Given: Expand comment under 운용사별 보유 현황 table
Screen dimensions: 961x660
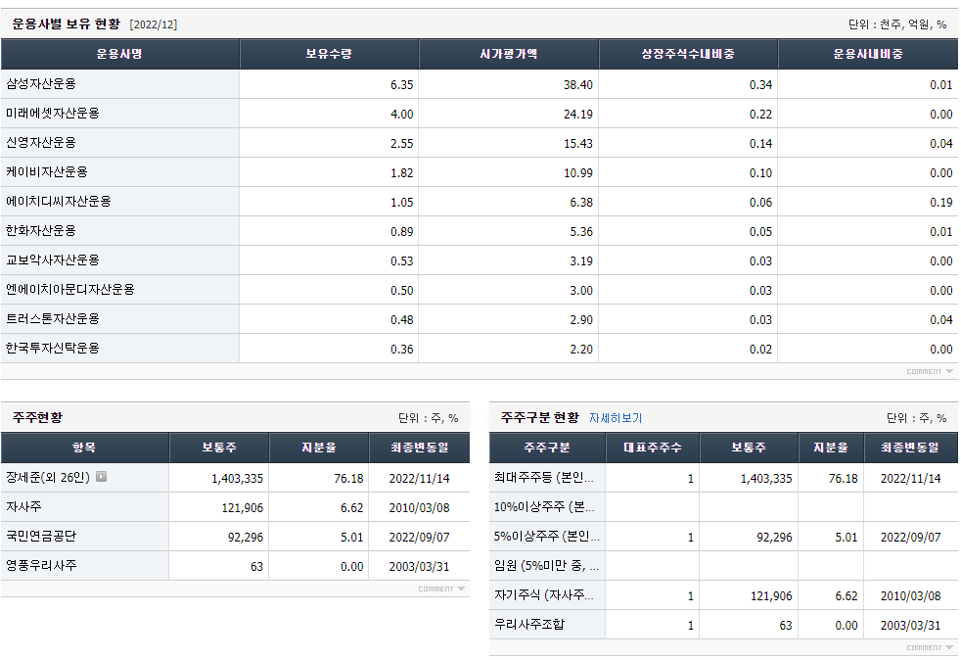Looking at the screenshot, I should click(x=929, y=372).
